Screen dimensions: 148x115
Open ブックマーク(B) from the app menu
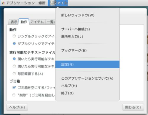tap(87, 51)
